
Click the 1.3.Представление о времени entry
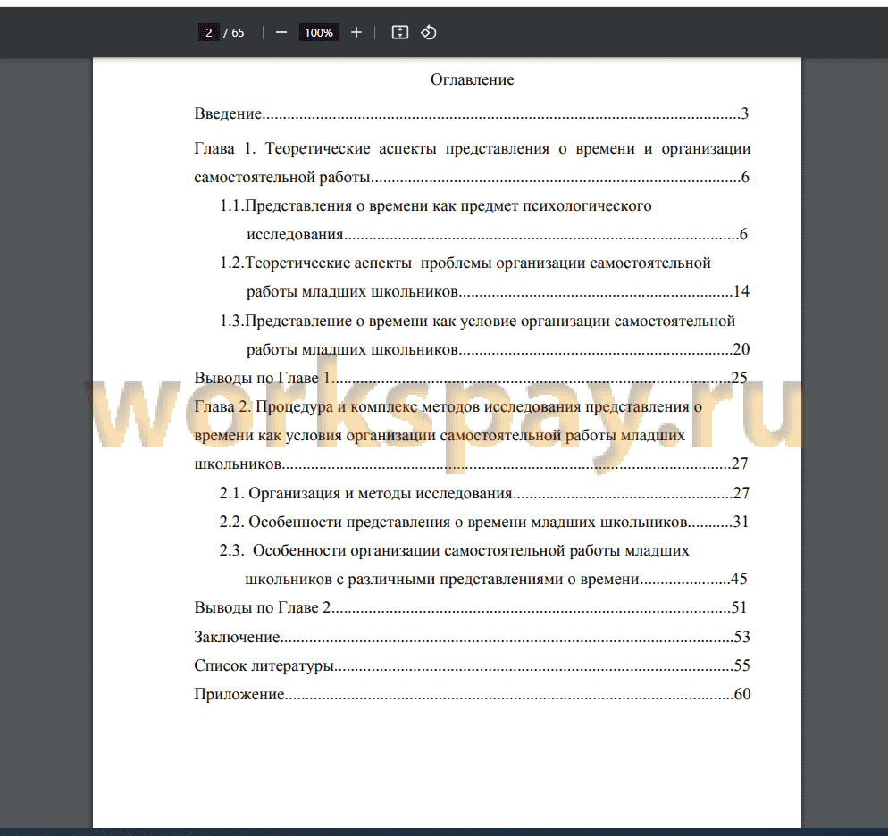(x=477, y=321)
